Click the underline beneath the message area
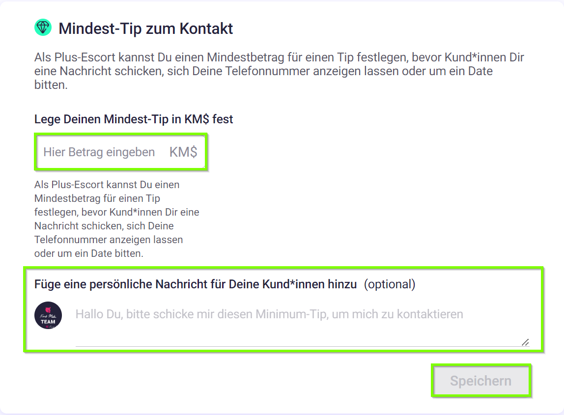The image size is (564, 415). [x=303, y=347]
